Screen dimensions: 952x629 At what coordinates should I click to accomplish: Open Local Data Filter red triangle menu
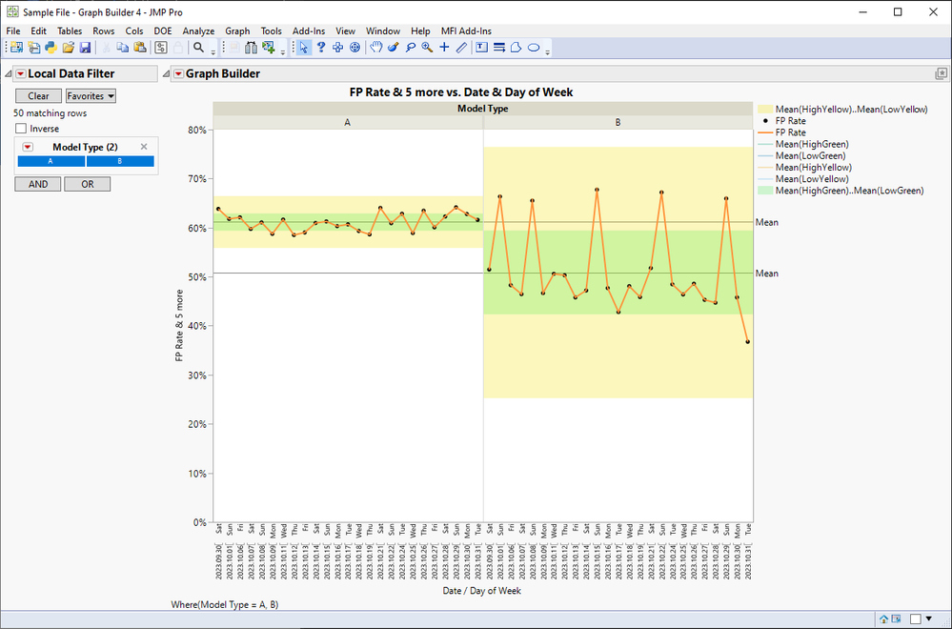[20, 73]
